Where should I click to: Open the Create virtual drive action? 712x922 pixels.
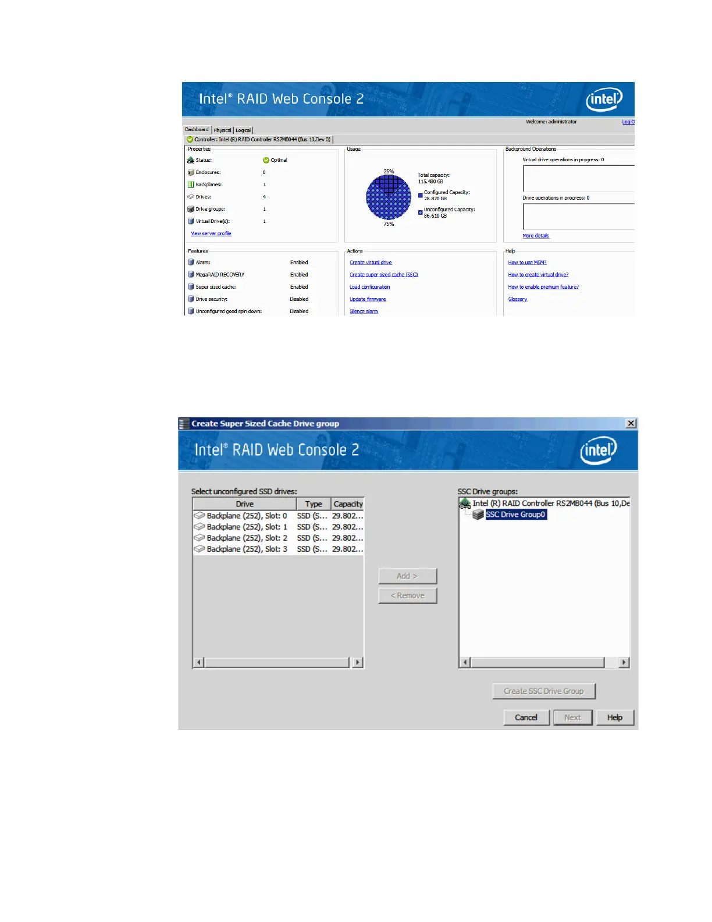pos(371,263)
